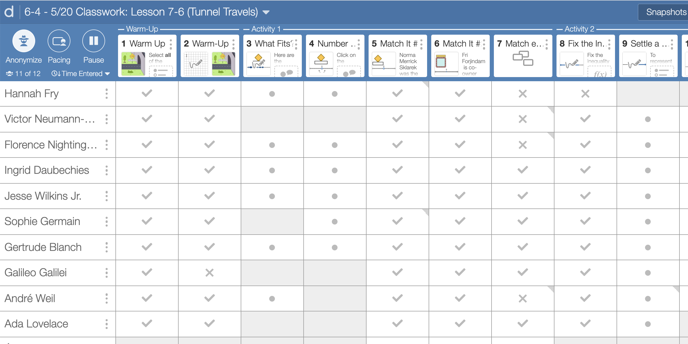This screenshot has width=688, height=344.
Task: Toggle Anonymize student names
Action: click(24, 41)
